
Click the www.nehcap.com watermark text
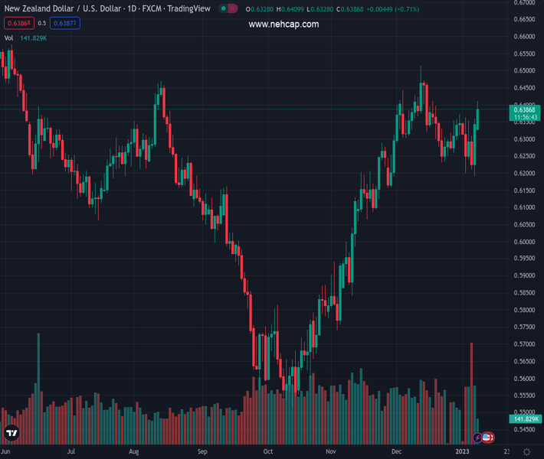click(x=283, y=24)
